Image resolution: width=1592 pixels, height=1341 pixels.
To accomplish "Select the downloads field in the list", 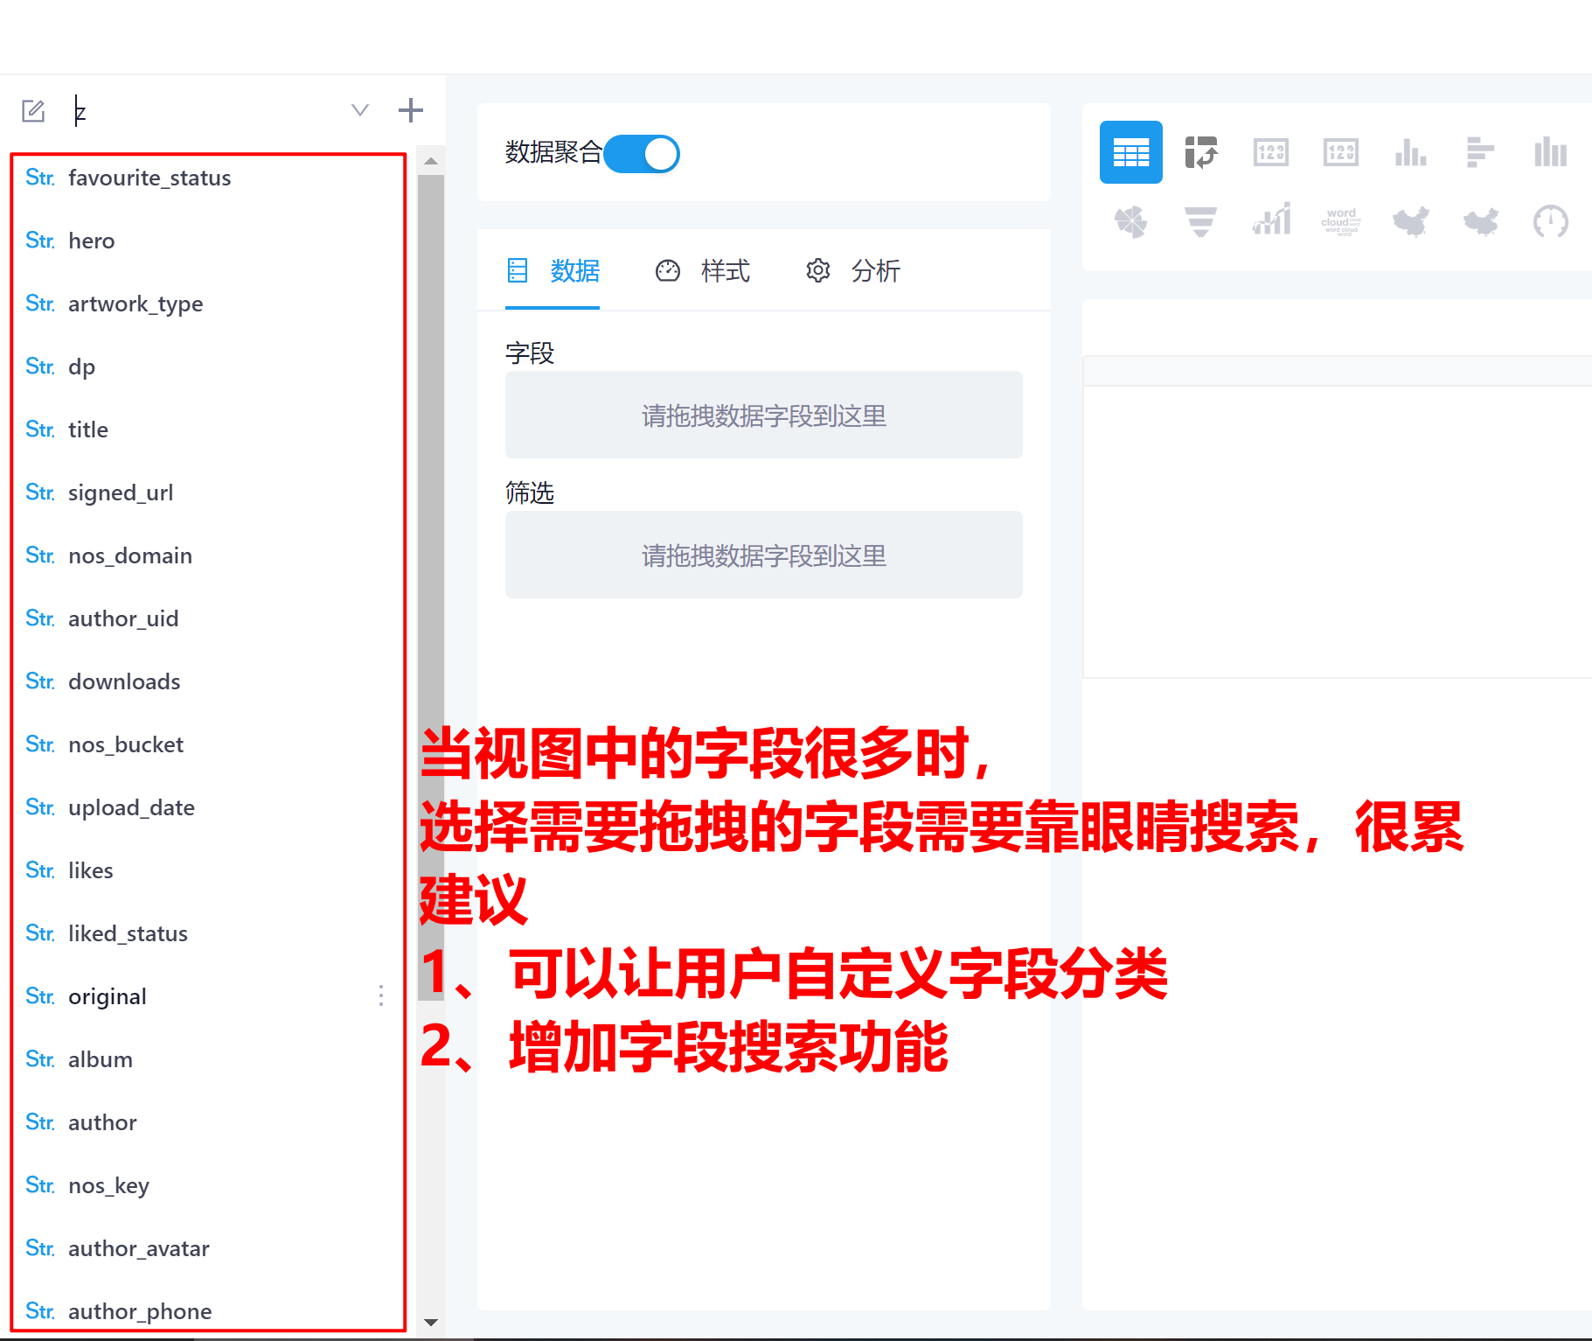I will point(124,681).
